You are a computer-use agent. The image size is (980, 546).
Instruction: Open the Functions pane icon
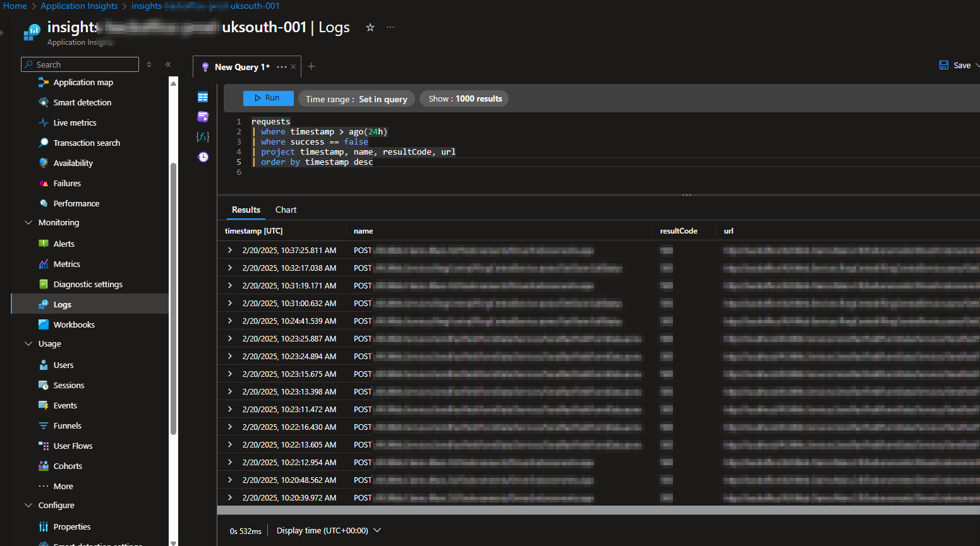click(203, 136)
